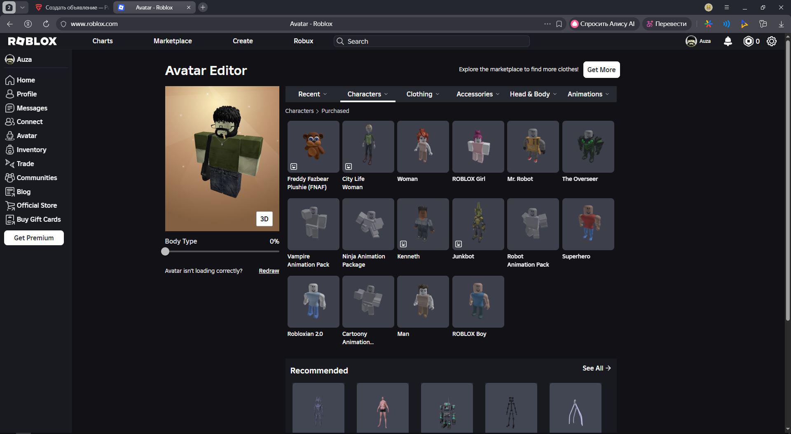791x434 pixels.
Task: Click the Redraw link
Action: point(269,271)
